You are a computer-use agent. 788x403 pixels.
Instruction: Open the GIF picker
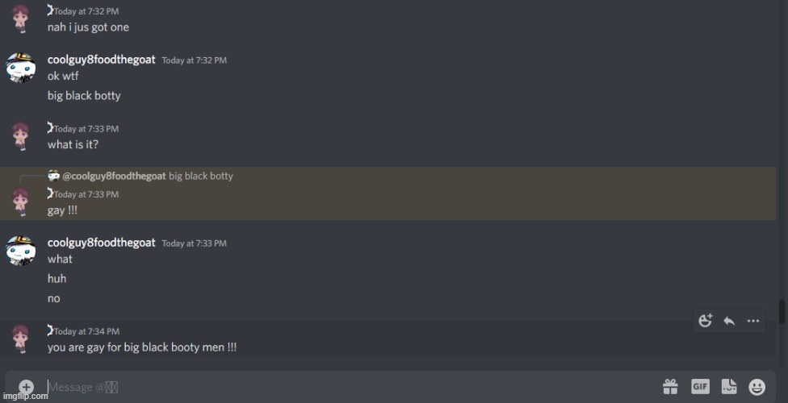point(700,386)
